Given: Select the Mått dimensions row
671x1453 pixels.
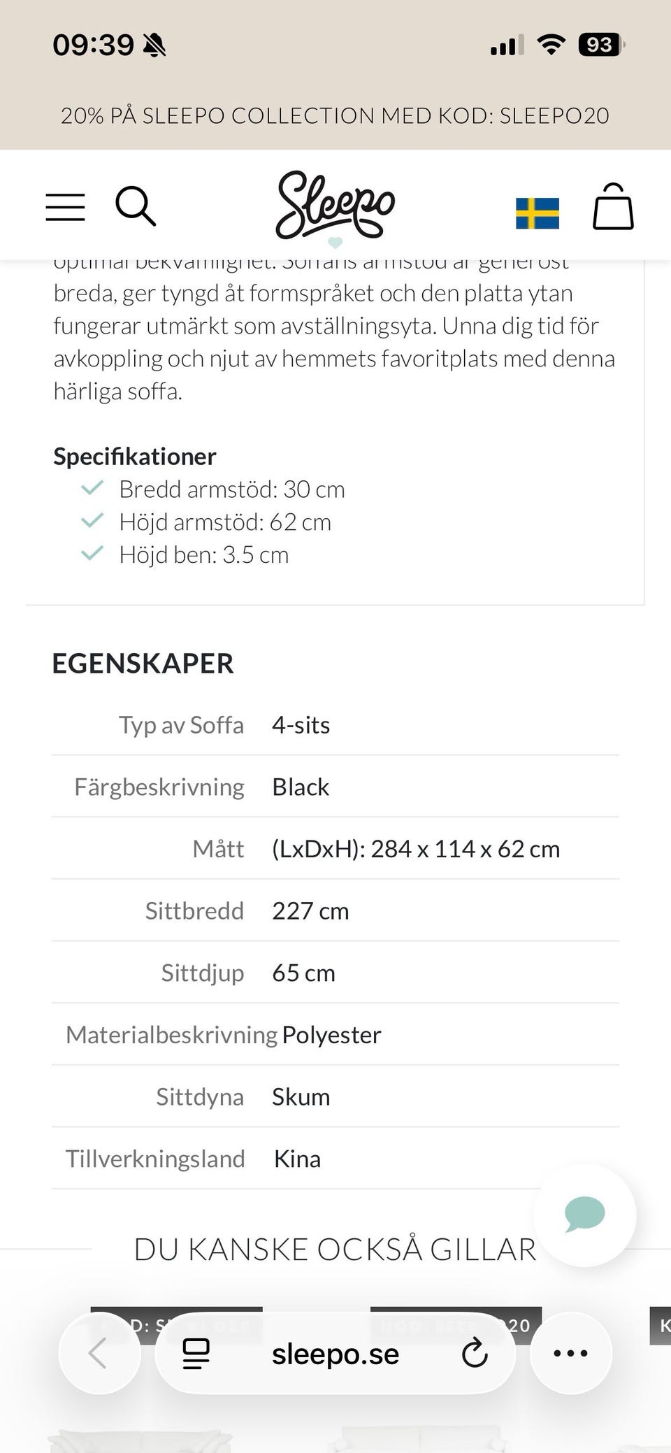Looking at the screenshot, I should coord(335,849).
